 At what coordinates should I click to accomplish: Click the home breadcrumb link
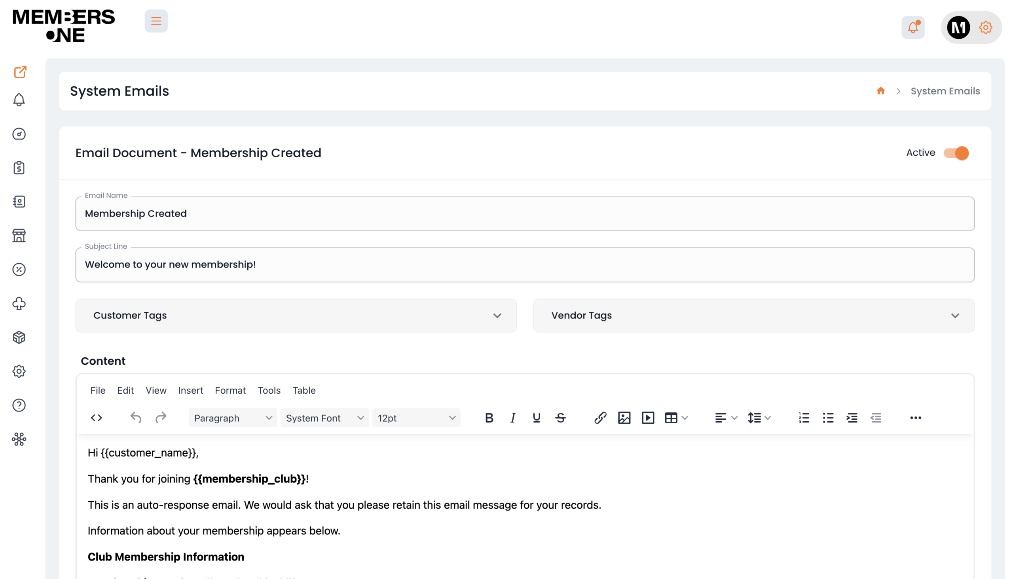coord(880,91)
